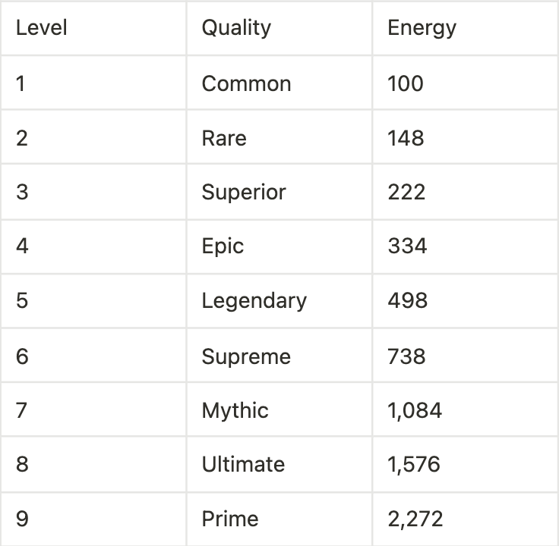Screen dimensions: 559x546
Task: Click the Epic quality cell
Action: tap(223, 246)
